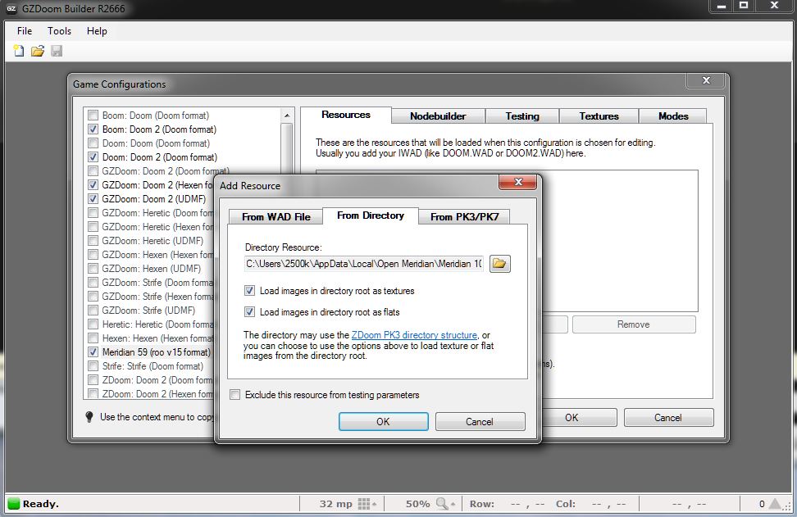Select GZDoom: Strife (UDMF) list entry
The image size is (797, 517).
click(x=148, y=311)
